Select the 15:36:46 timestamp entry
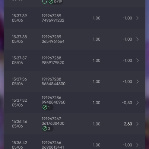 pos(19,124)
